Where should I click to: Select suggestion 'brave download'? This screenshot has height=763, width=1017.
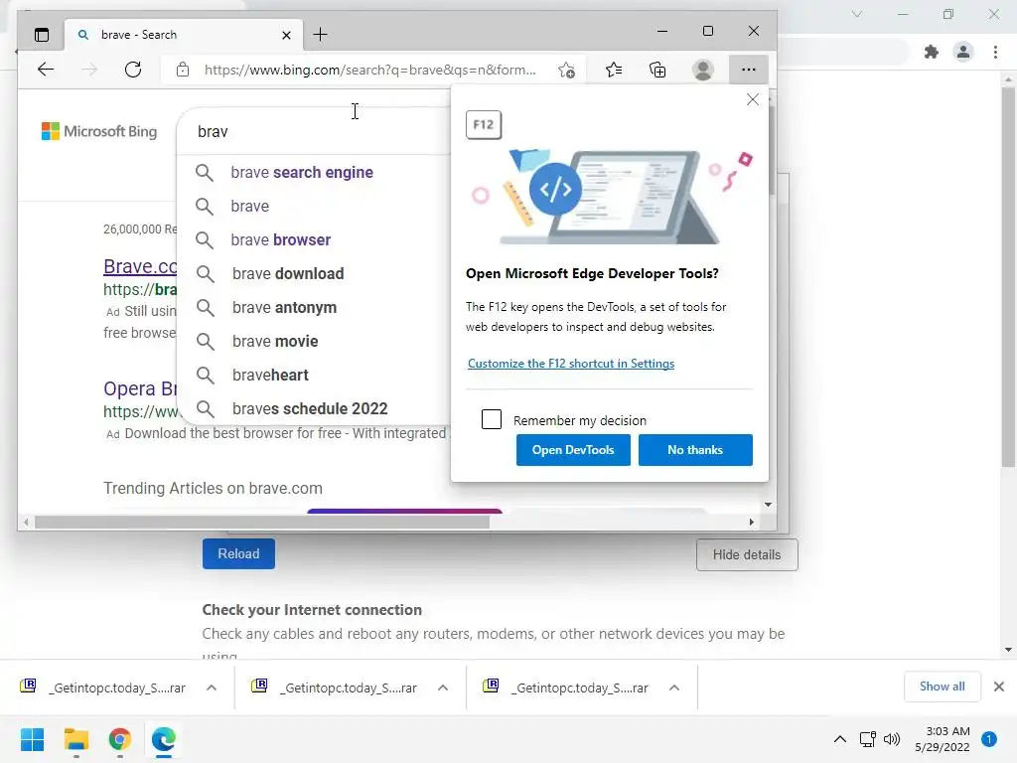coord(313,273)
